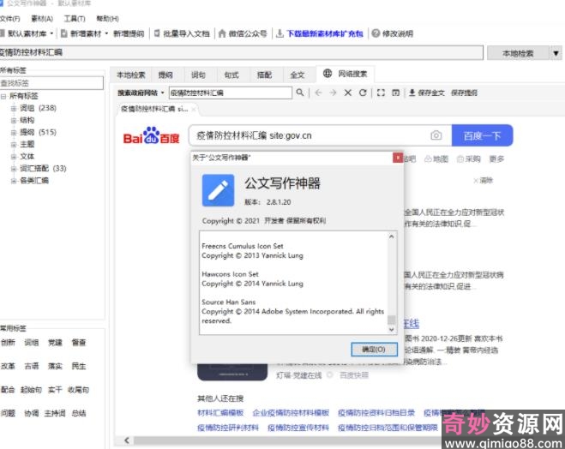Expand the 提纲 (515) tree node
Image resolution: width=565 pixels, height=449 pixels.
coord(14,132)
